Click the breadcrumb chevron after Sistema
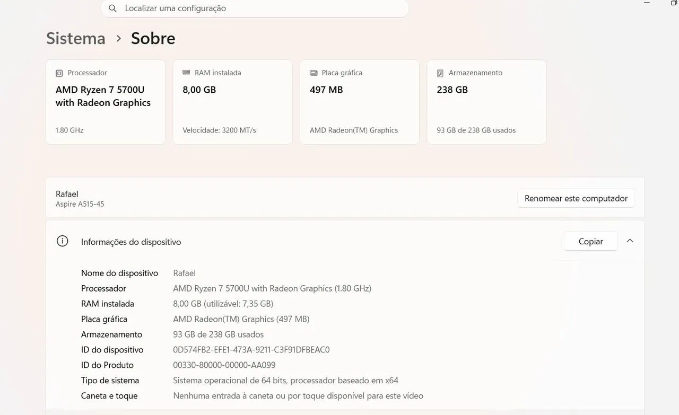The width and height of the screenshot is (679, 415). [x=119, y=39]
